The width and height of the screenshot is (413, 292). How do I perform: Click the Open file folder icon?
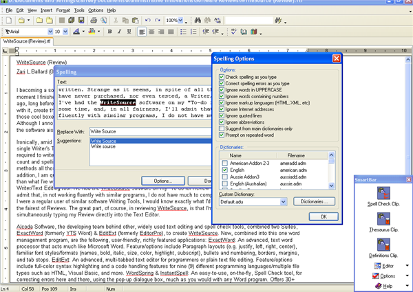pyautogui.click(x=21, y=20)
